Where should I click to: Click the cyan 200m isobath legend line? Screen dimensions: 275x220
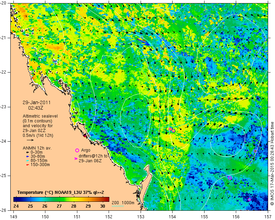[118, 206]
